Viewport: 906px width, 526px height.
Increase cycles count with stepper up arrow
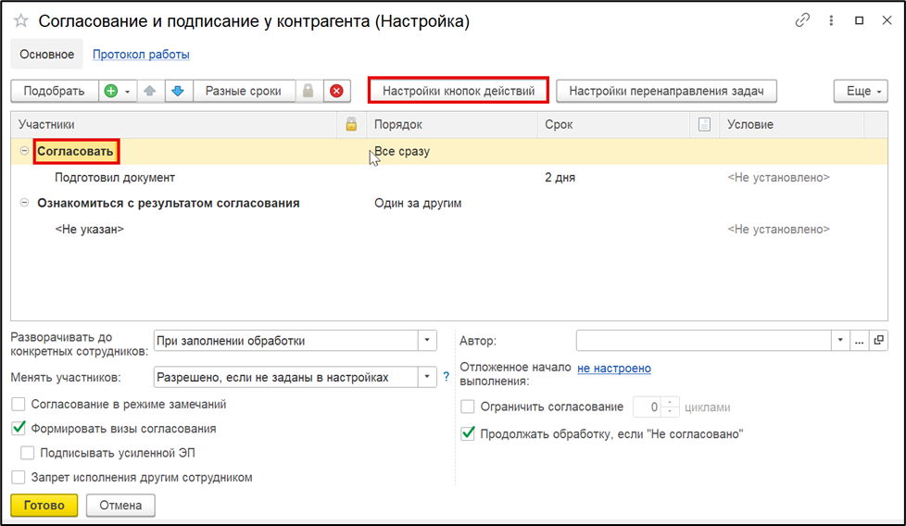pos(670,403)
